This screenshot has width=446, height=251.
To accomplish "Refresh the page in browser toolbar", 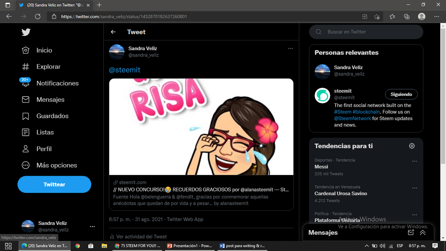I will point(38,16).
